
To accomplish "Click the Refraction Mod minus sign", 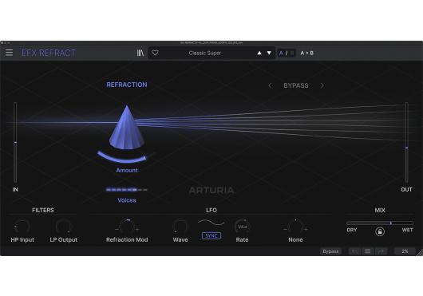I will pyautogui.click(x=117, y=230).
